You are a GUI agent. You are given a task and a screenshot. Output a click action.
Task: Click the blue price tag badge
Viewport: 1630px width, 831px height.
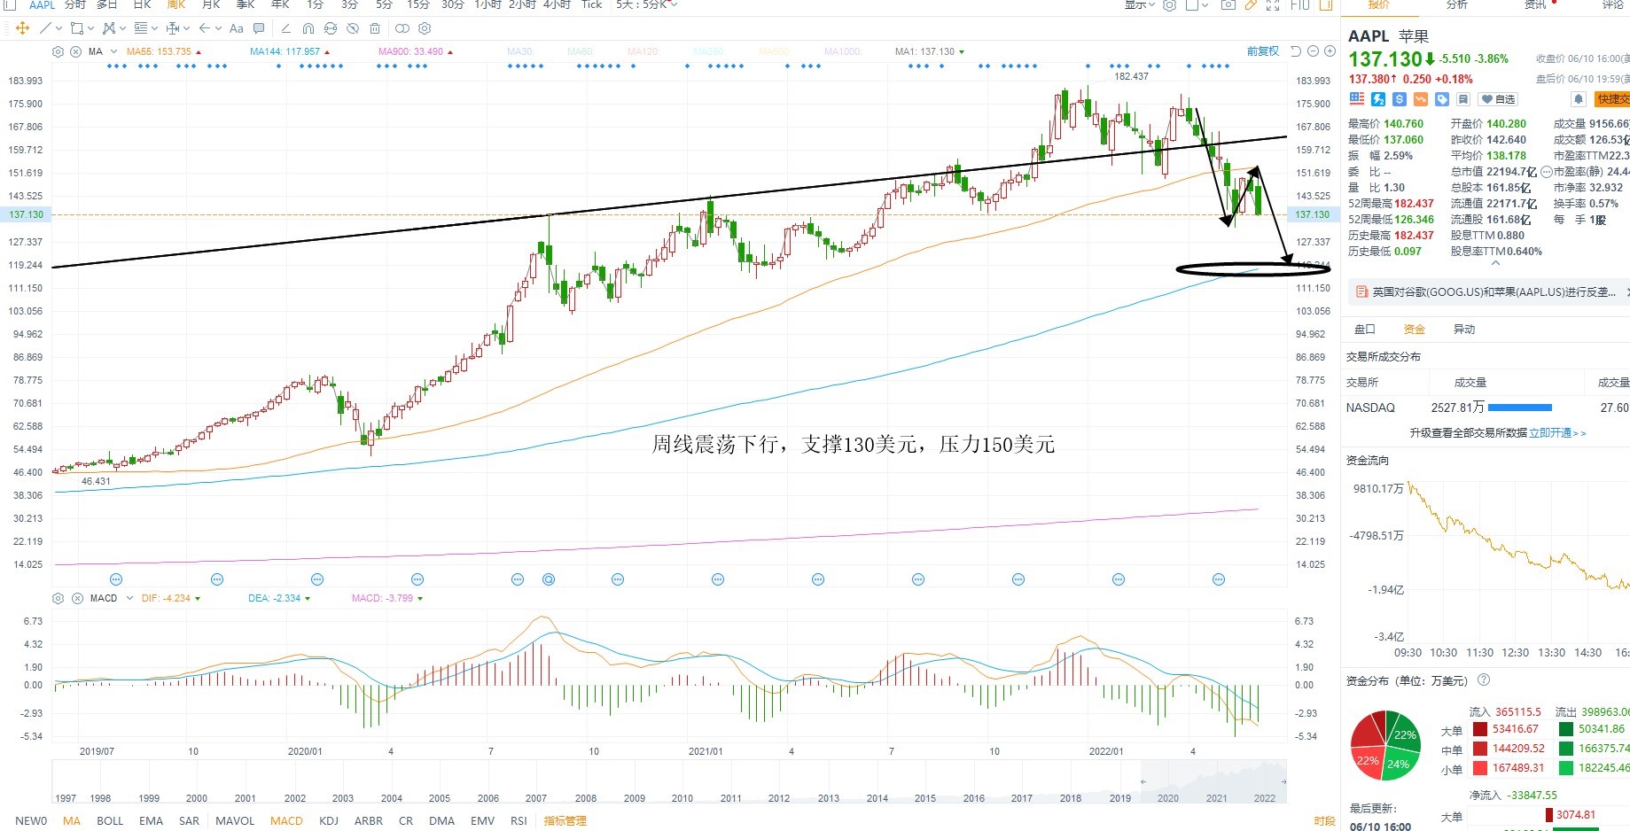coord(1442,99)
